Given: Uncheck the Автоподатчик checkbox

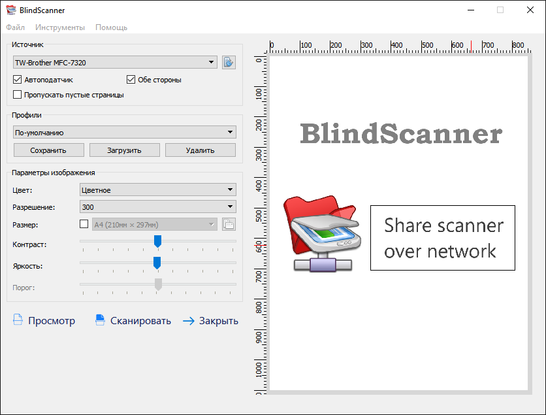Looking at the screenshot, I should pyautogui.click(x=16, y=79).
